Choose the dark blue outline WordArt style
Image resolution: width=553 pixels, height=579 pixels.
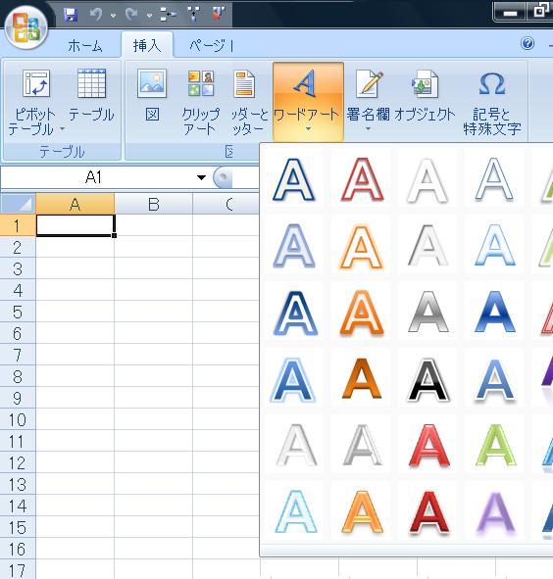coord(294,179)
